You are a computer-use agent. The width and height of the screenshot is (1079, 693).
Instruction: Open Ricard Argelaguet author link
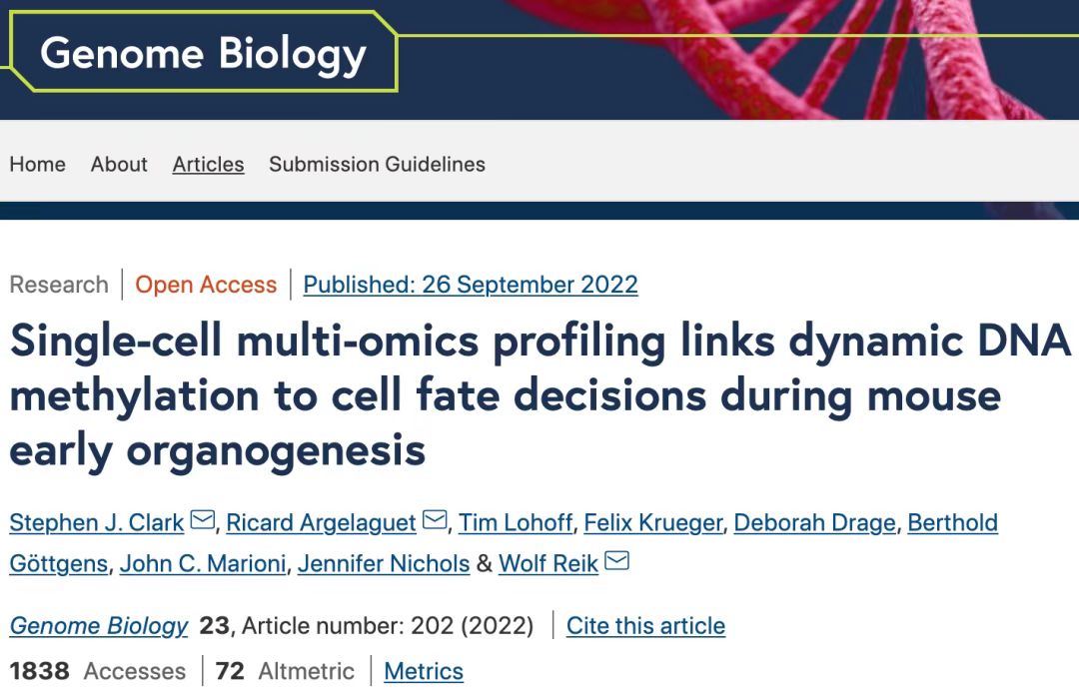(x=322, y=523)
